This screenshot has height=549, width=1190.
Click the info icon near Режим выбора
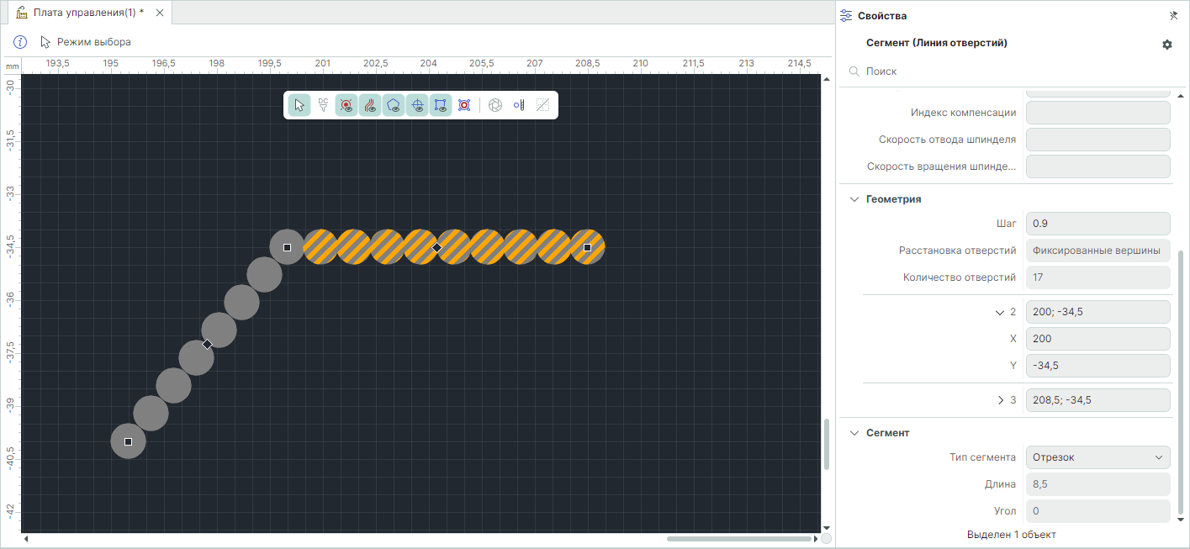tap(21, 41)
